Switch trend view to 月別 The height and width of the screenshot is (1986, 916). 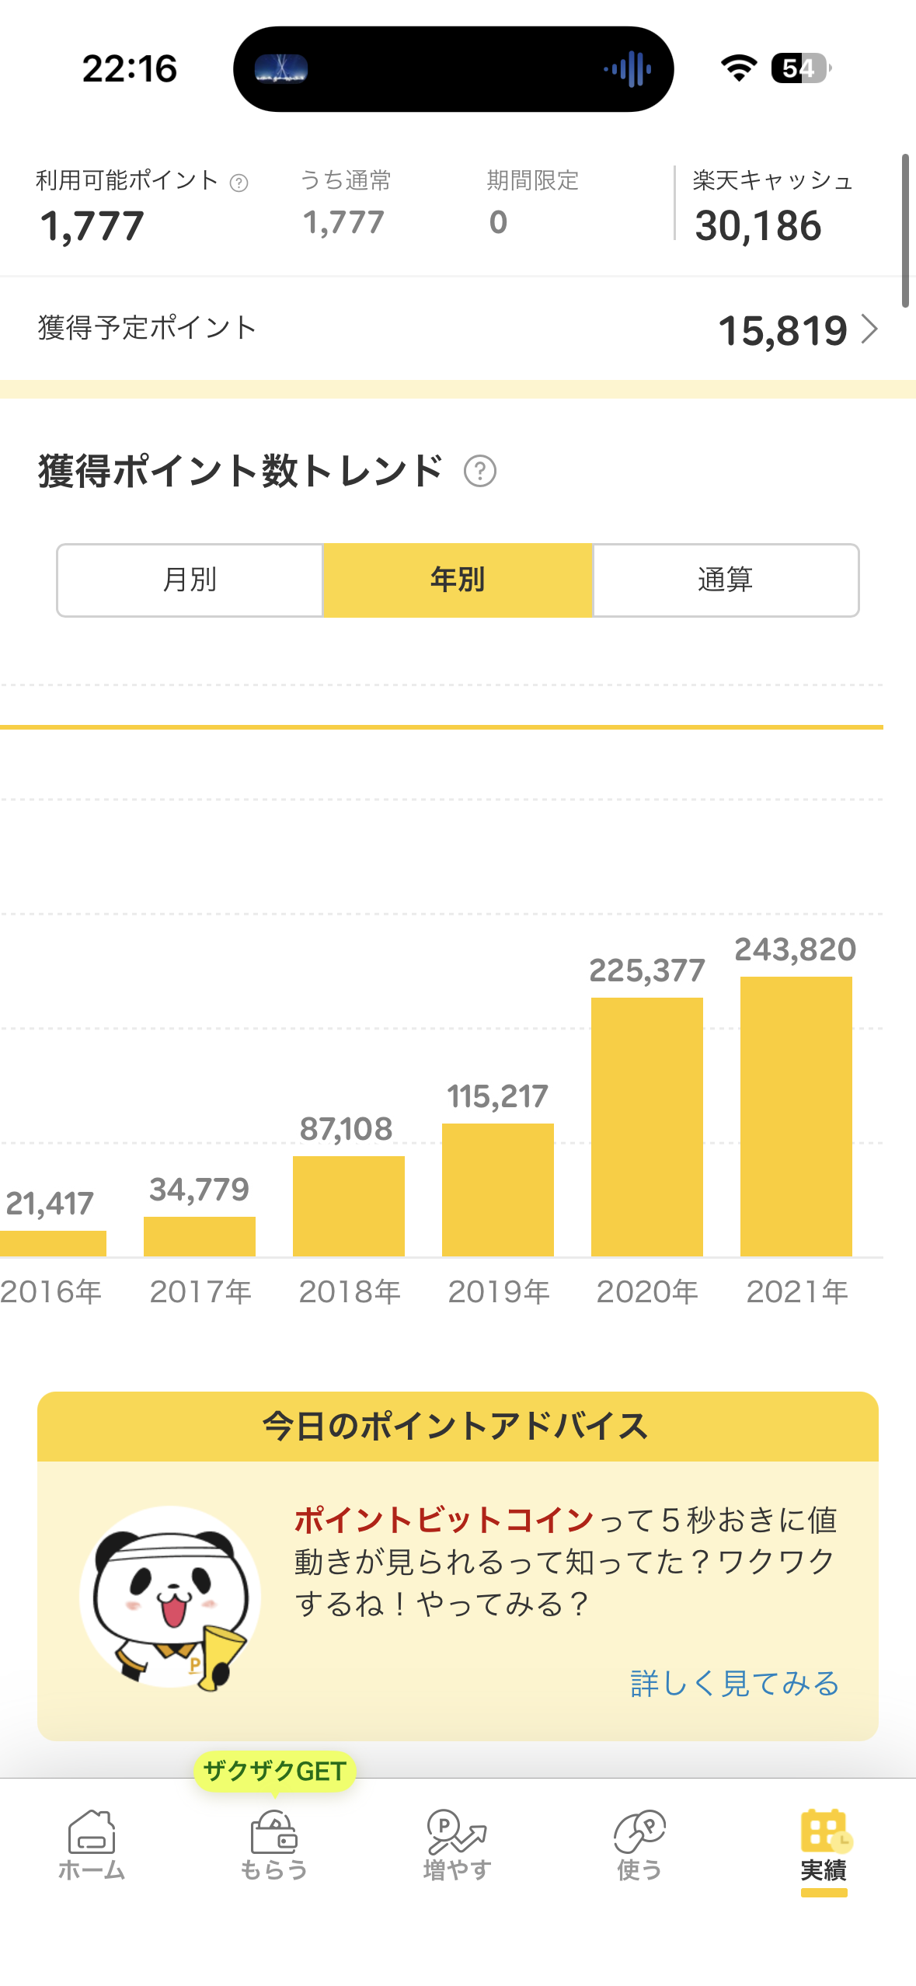pyautogui.click(x=190, y=580)
